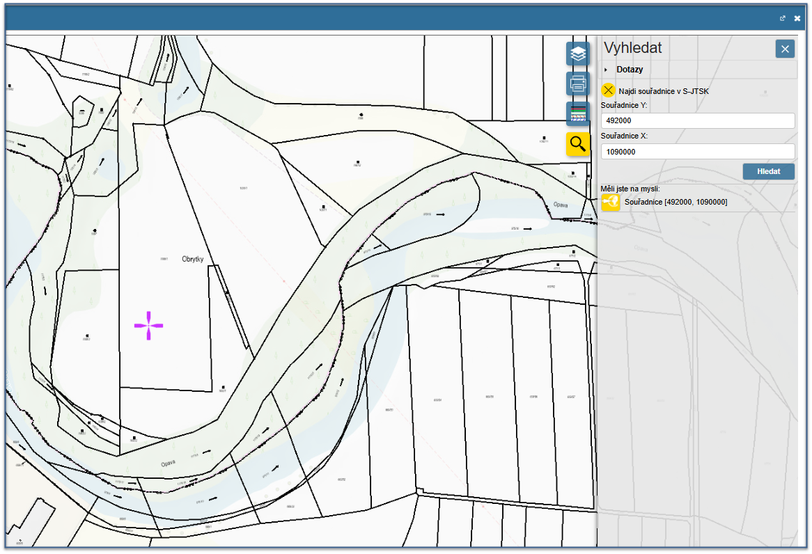Show the map legend
The width and height of the screenshot is (812, 554).
(577, 113)
